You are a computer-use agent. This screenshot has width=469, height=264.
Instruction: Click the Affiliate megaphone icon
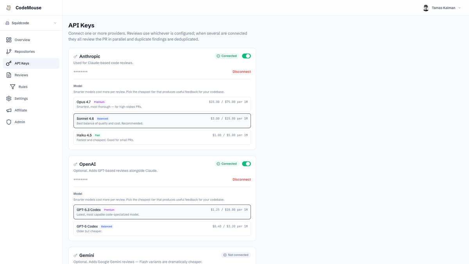tap(9, 110)
